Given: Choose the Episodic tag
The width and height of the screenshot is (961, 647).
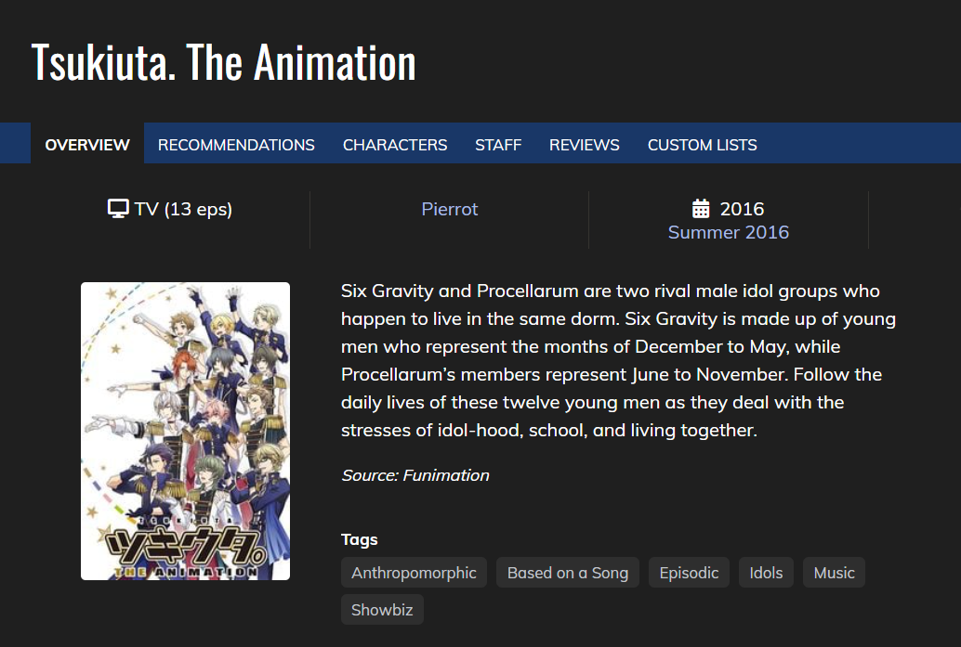Looking at the screenshot, I should (x=689, y=573).
